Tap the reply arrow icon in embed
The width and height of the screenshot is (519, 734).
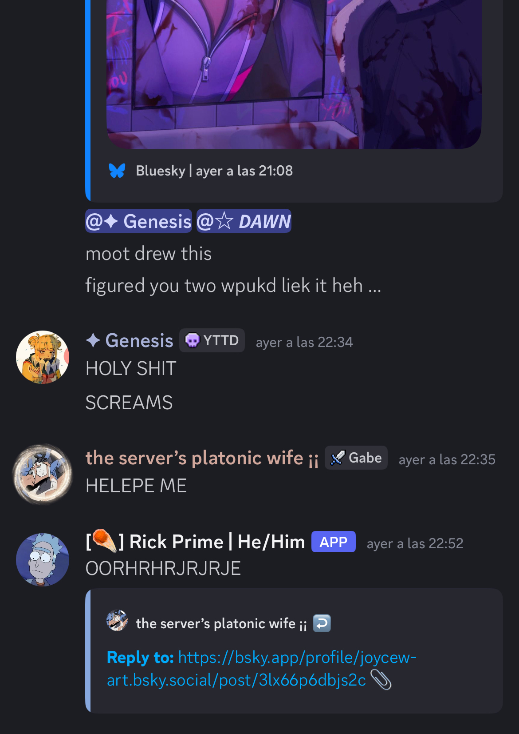click(x=322, y=623)
